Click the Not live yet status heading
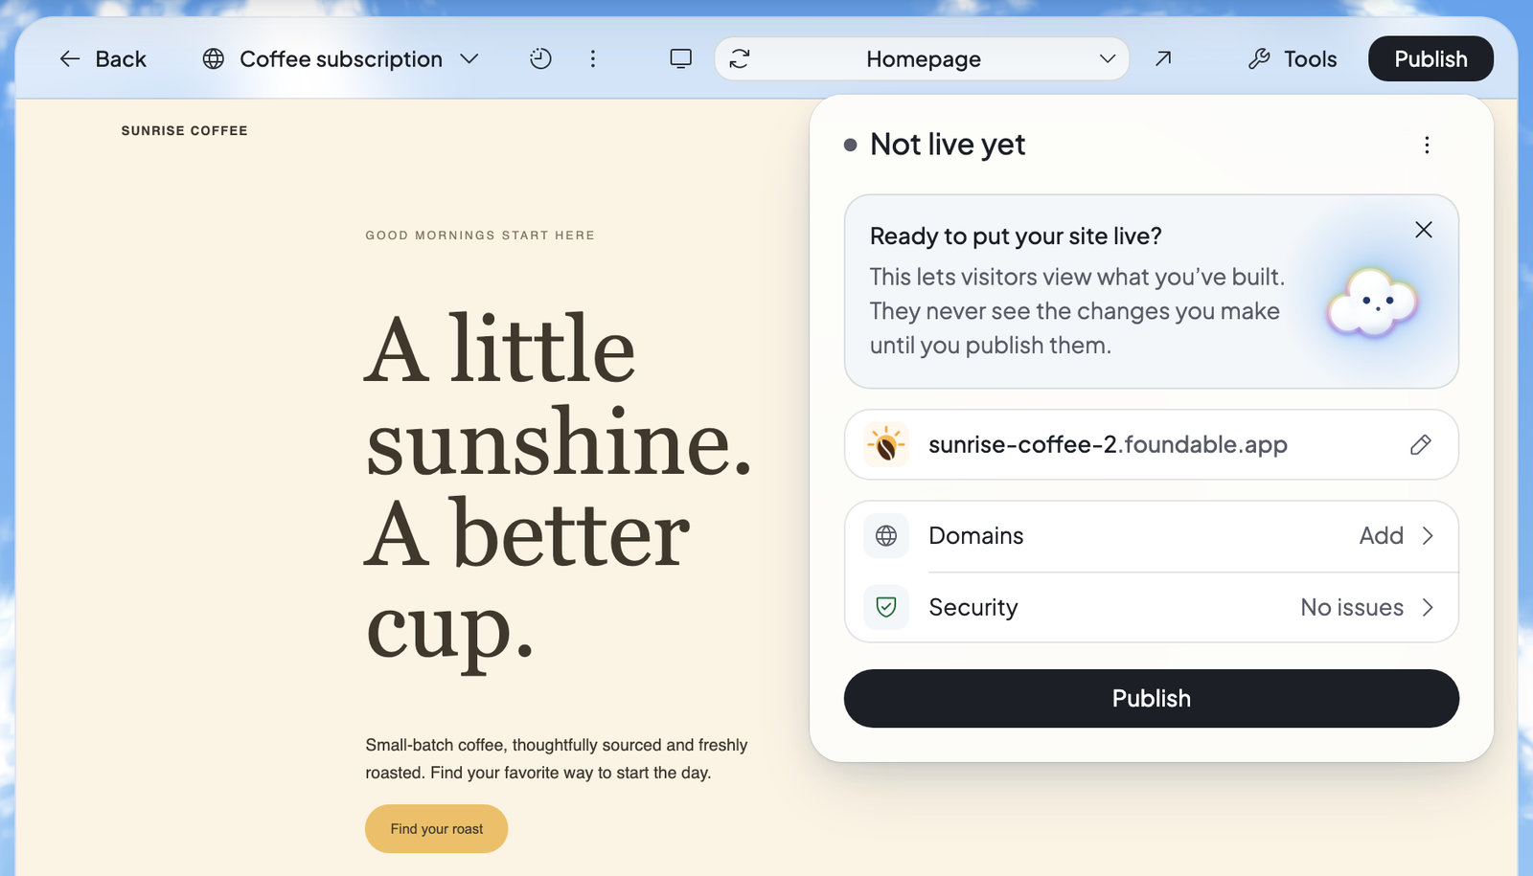Viewport: 1533px width, 876px height. pos(948,145)
